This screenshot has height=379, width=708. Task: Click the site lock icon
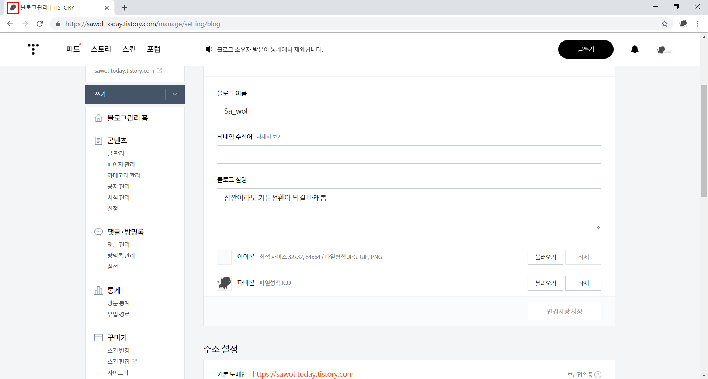tap(58, 24)
